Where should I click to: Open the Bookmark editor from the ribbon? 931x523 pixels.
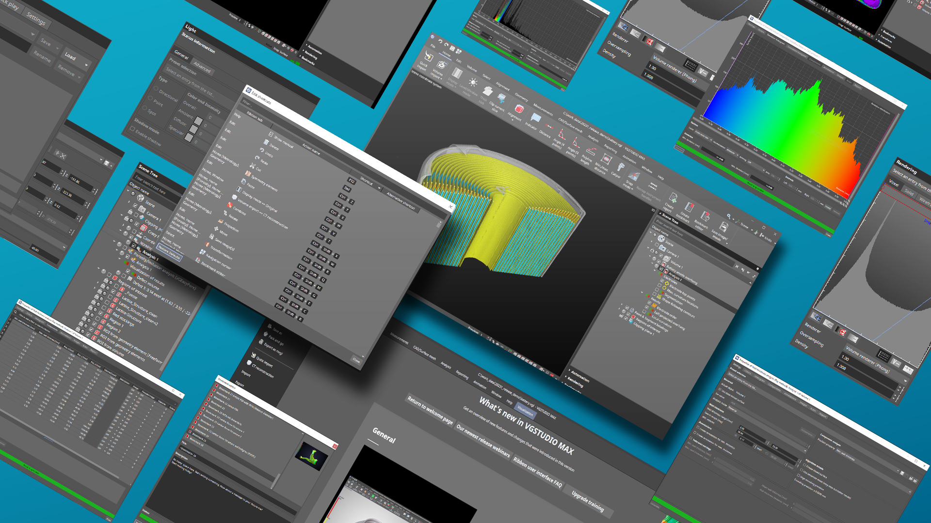pyautogui.click(x=706, y=217)
